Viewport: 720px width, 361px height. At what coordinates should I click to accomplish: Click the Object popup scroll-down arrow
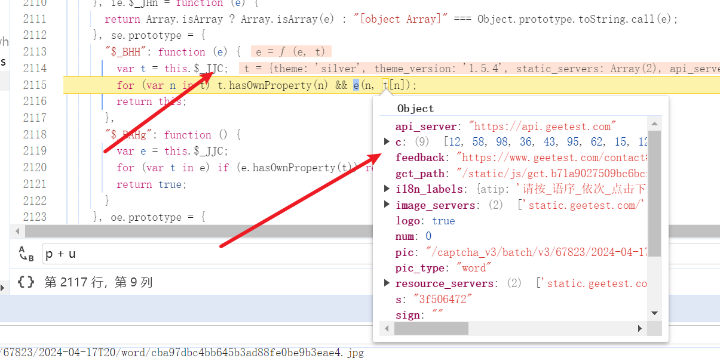[x=655, y=313]
